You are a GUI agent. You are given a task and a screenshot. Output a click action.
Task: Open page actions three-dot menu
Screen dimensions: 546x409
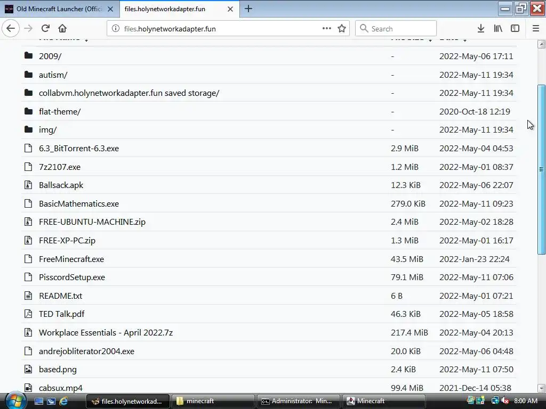coord(327,29)
